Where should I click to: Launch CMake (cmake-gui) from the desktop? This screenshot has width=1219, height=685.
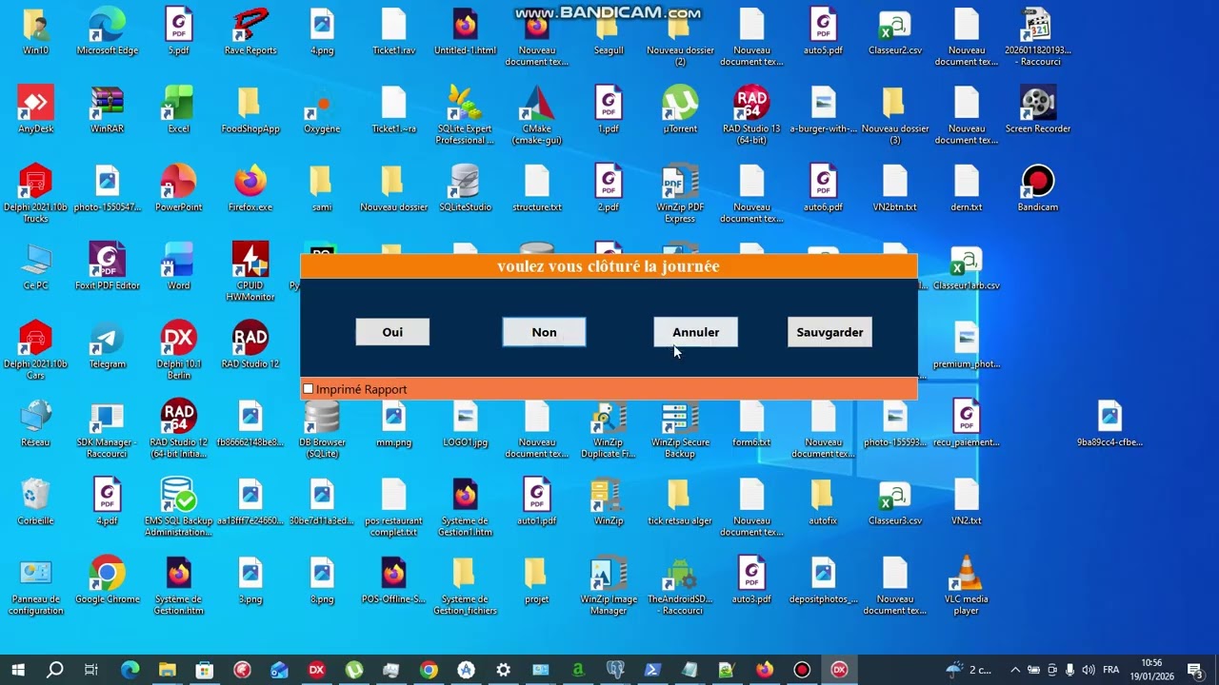tap(537, 114)
